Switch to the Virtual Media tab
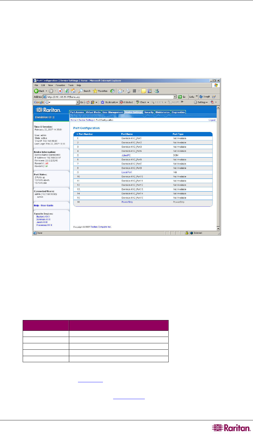The image size is (253, 434). (x=93, y=112)
